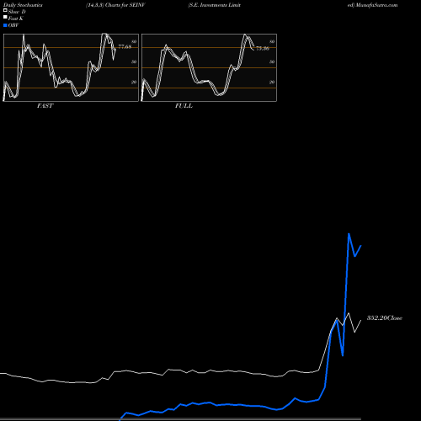Click the Fast K legend swatch
This screenshot has width=421, height=421.
click(5, 17)
